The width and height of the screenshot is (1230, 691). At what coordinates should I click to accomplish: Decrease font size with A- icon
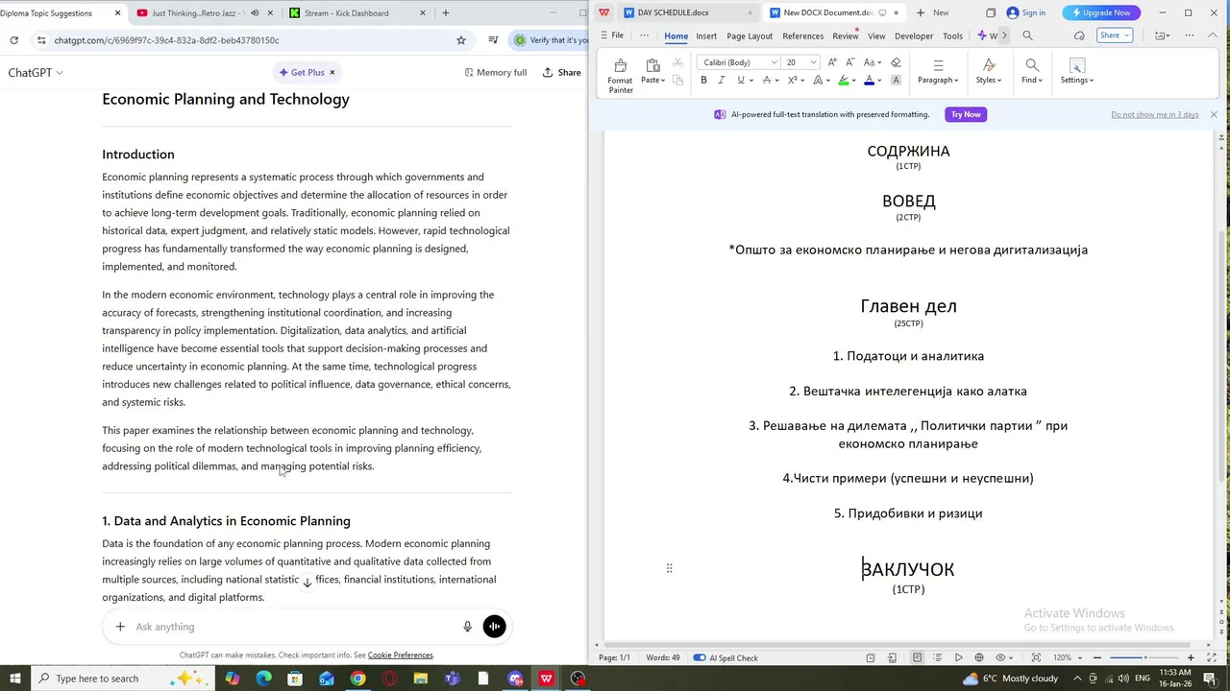coord(849,62)
